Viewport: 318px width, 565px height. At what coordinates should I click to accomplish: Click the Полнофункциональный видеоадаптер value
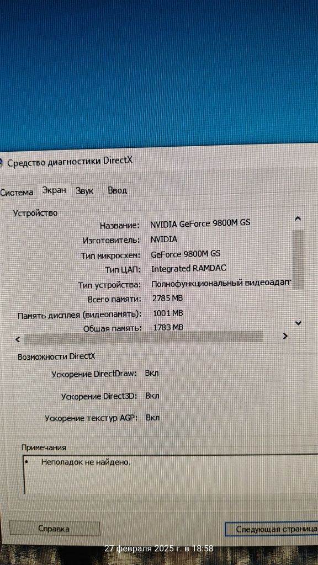pyautogui.click(x=221, y=283)
